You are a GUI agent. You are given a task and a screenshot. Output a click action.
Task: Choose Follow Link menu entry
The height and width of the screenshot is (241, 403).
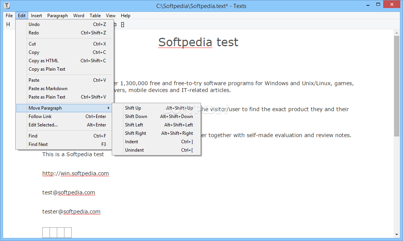(x=64, y=116)
